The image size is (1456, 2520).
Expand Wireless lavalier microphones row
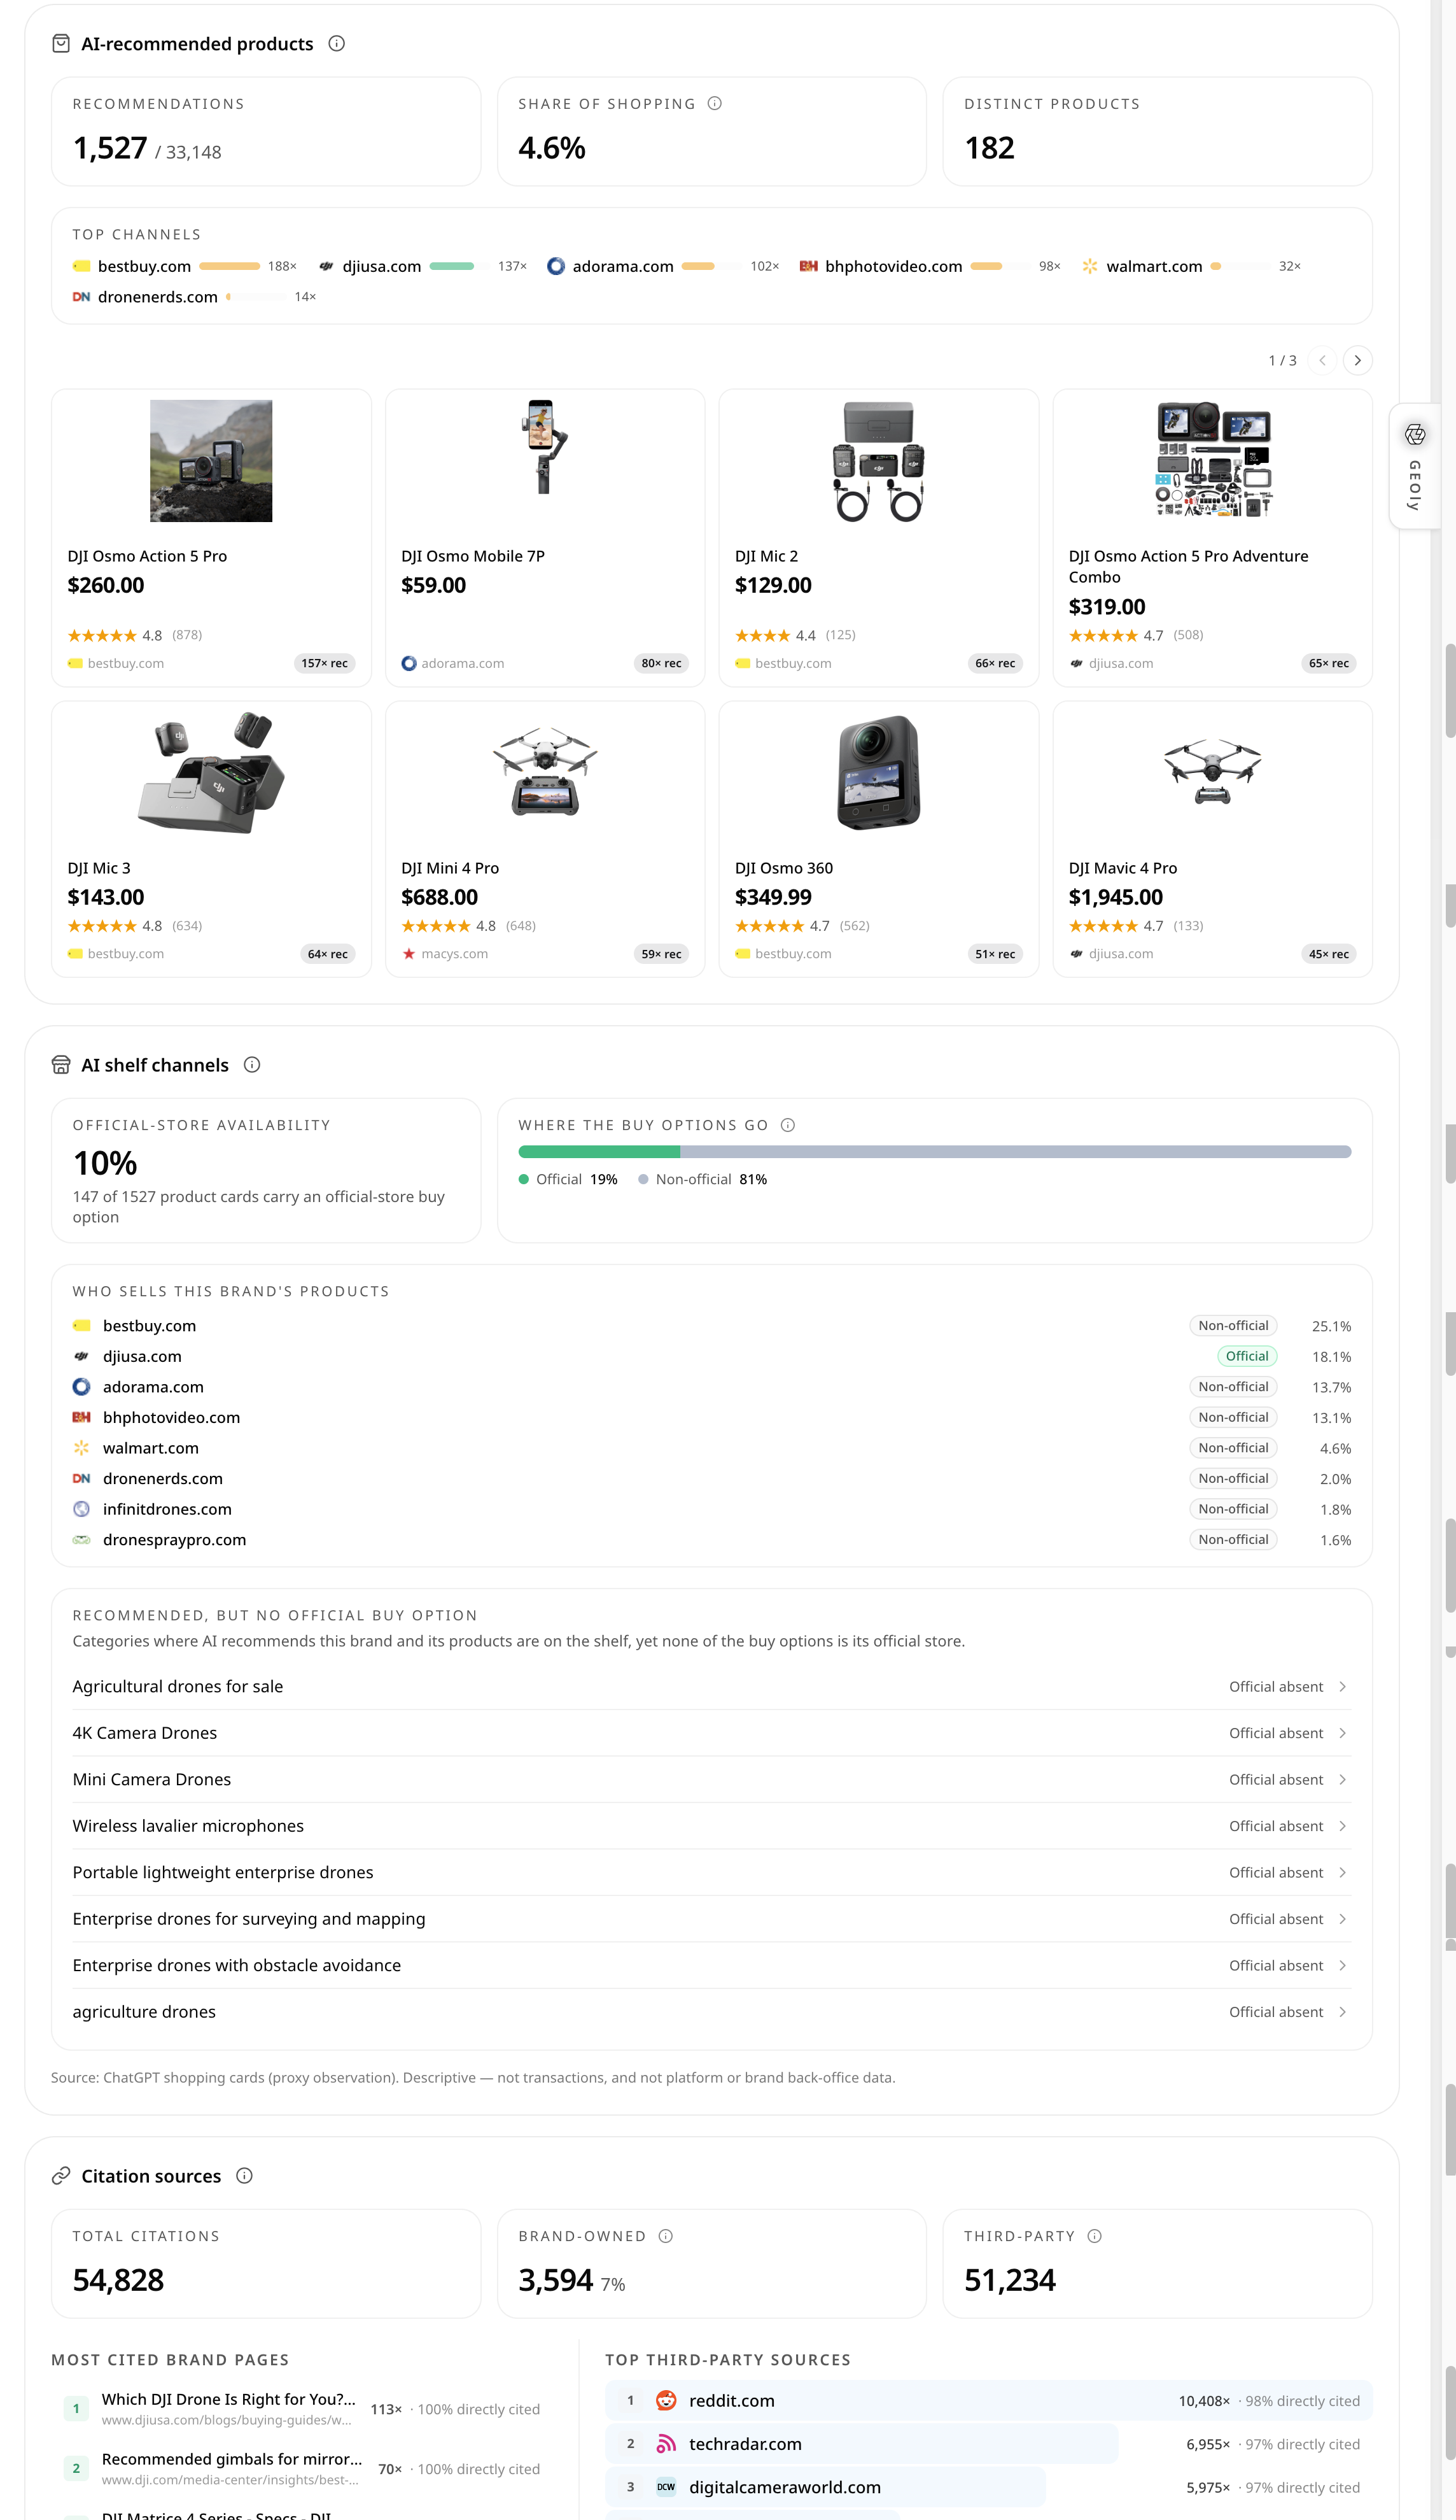coord(711,1826)
